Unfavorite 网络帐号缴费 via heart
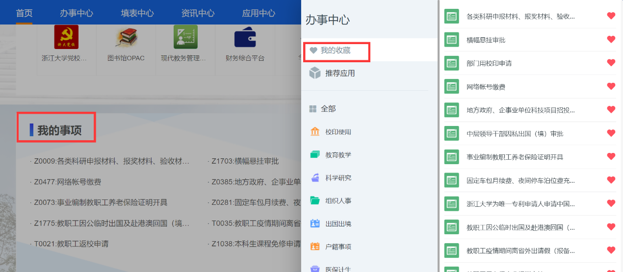 point(611,86)
